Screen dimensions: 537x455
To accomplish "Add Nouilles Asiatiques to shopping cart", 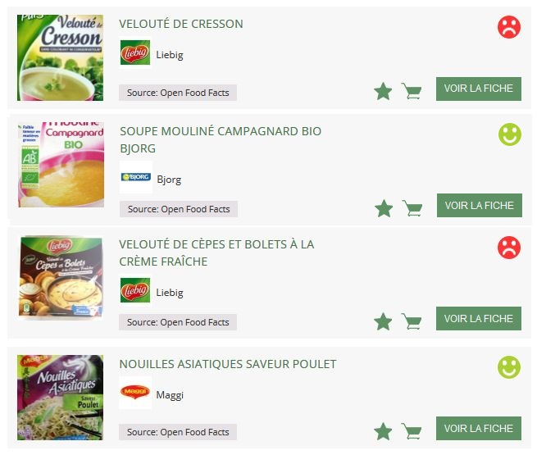I will click(x=412, y=431).
